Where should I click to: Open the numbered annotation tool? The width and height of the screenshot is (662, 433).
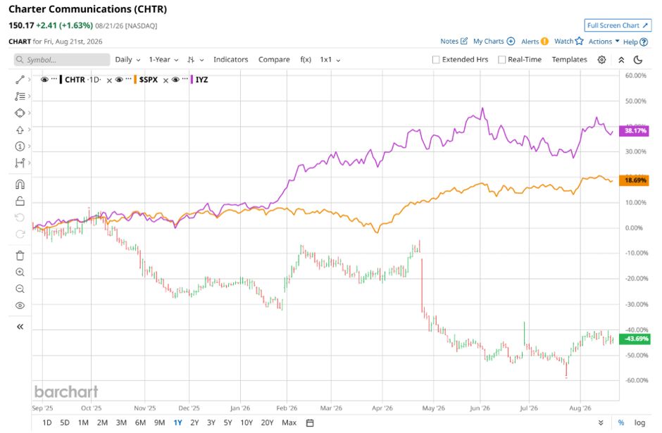[20, 146]
